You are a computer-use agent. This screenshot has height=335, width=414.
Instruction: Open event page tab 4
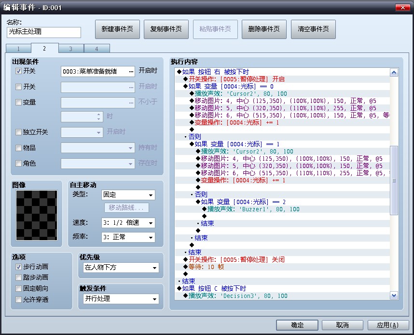pos(97,49)
